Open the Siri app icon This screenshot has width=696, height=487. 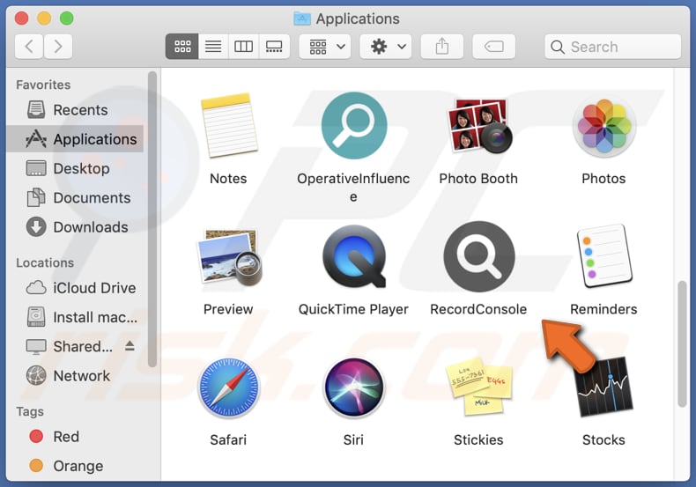pyautogui.click(x=354, y=388)
